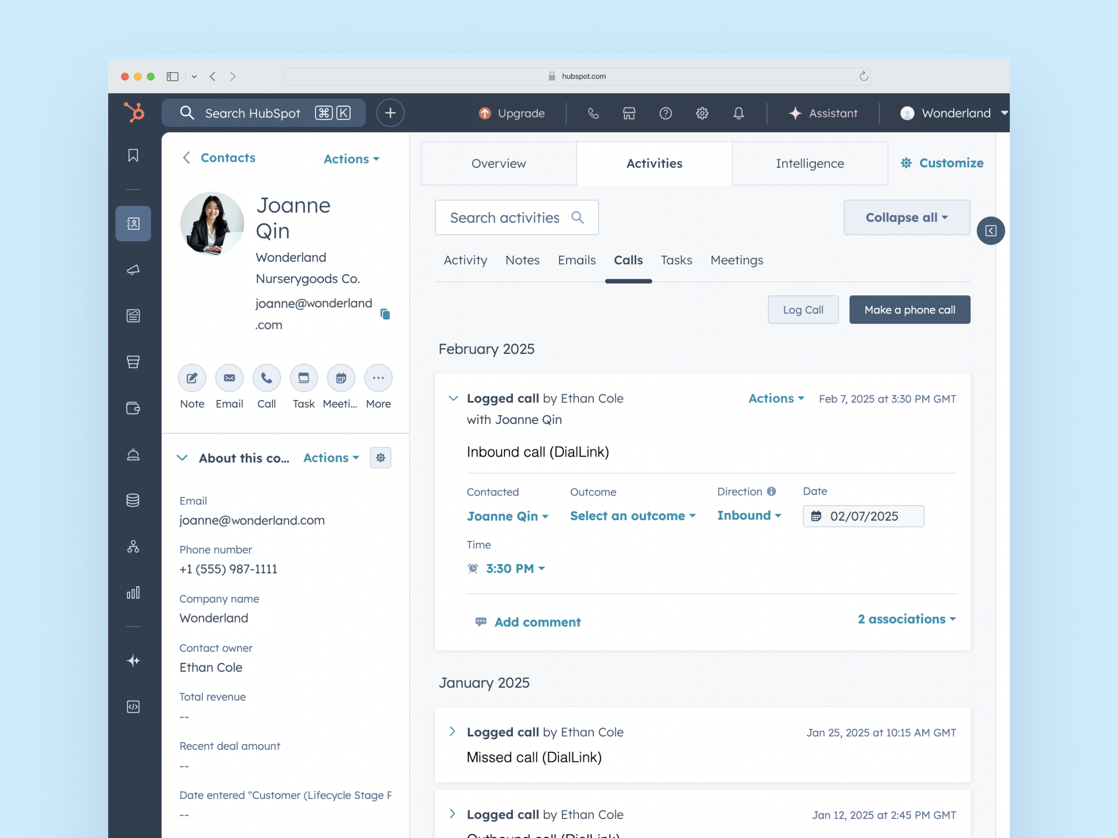The width and height of the screenshot is (1118, 838).
Task: Open the Help question mark icon
Action: pos(666,113)
